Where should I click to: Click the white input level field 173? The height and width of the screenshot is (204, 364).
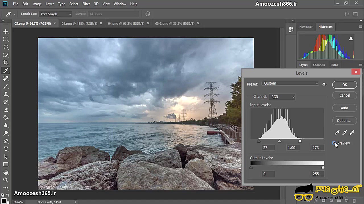pyautogui.click(x=316, y=148)
